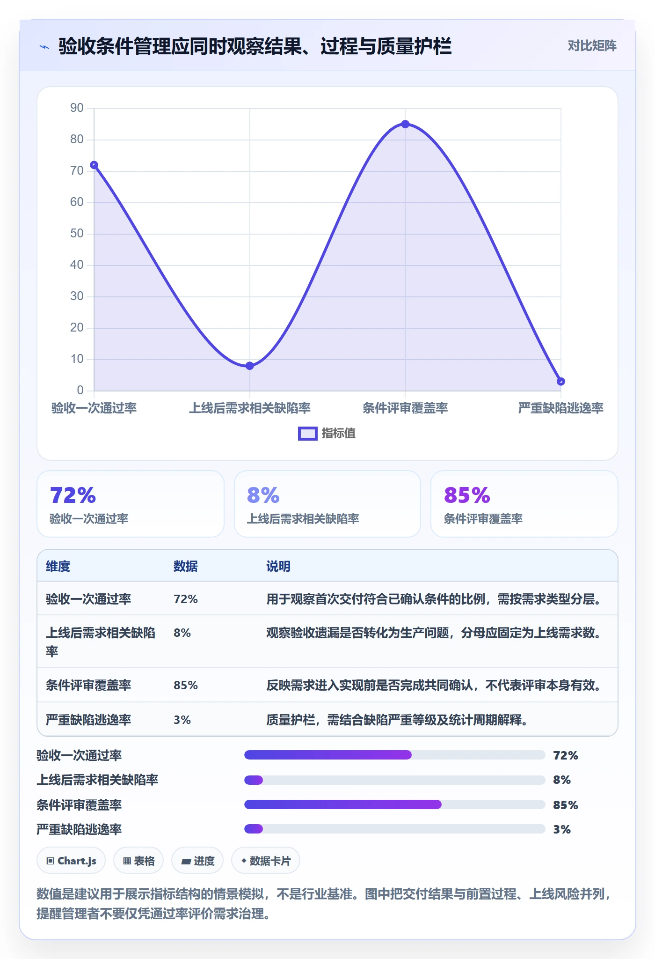Click the 8% progress bar for 上线后需求相关缺陷率

point(395,780)
